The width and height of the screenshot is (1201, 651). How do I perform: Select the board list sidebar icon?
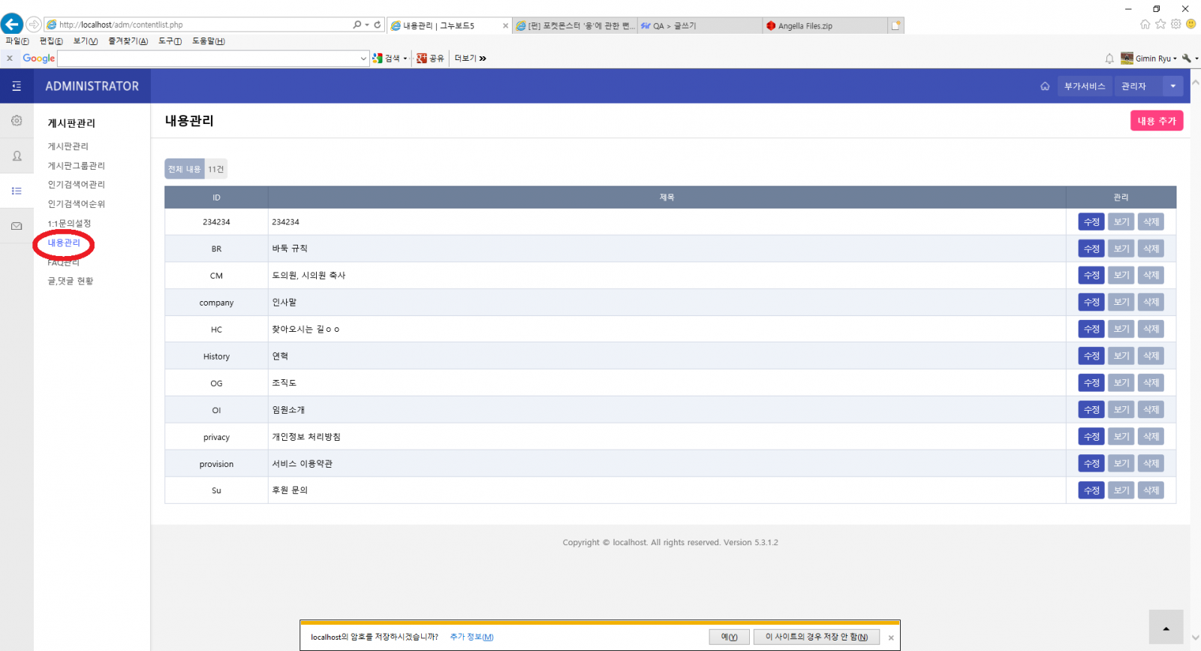17,191
